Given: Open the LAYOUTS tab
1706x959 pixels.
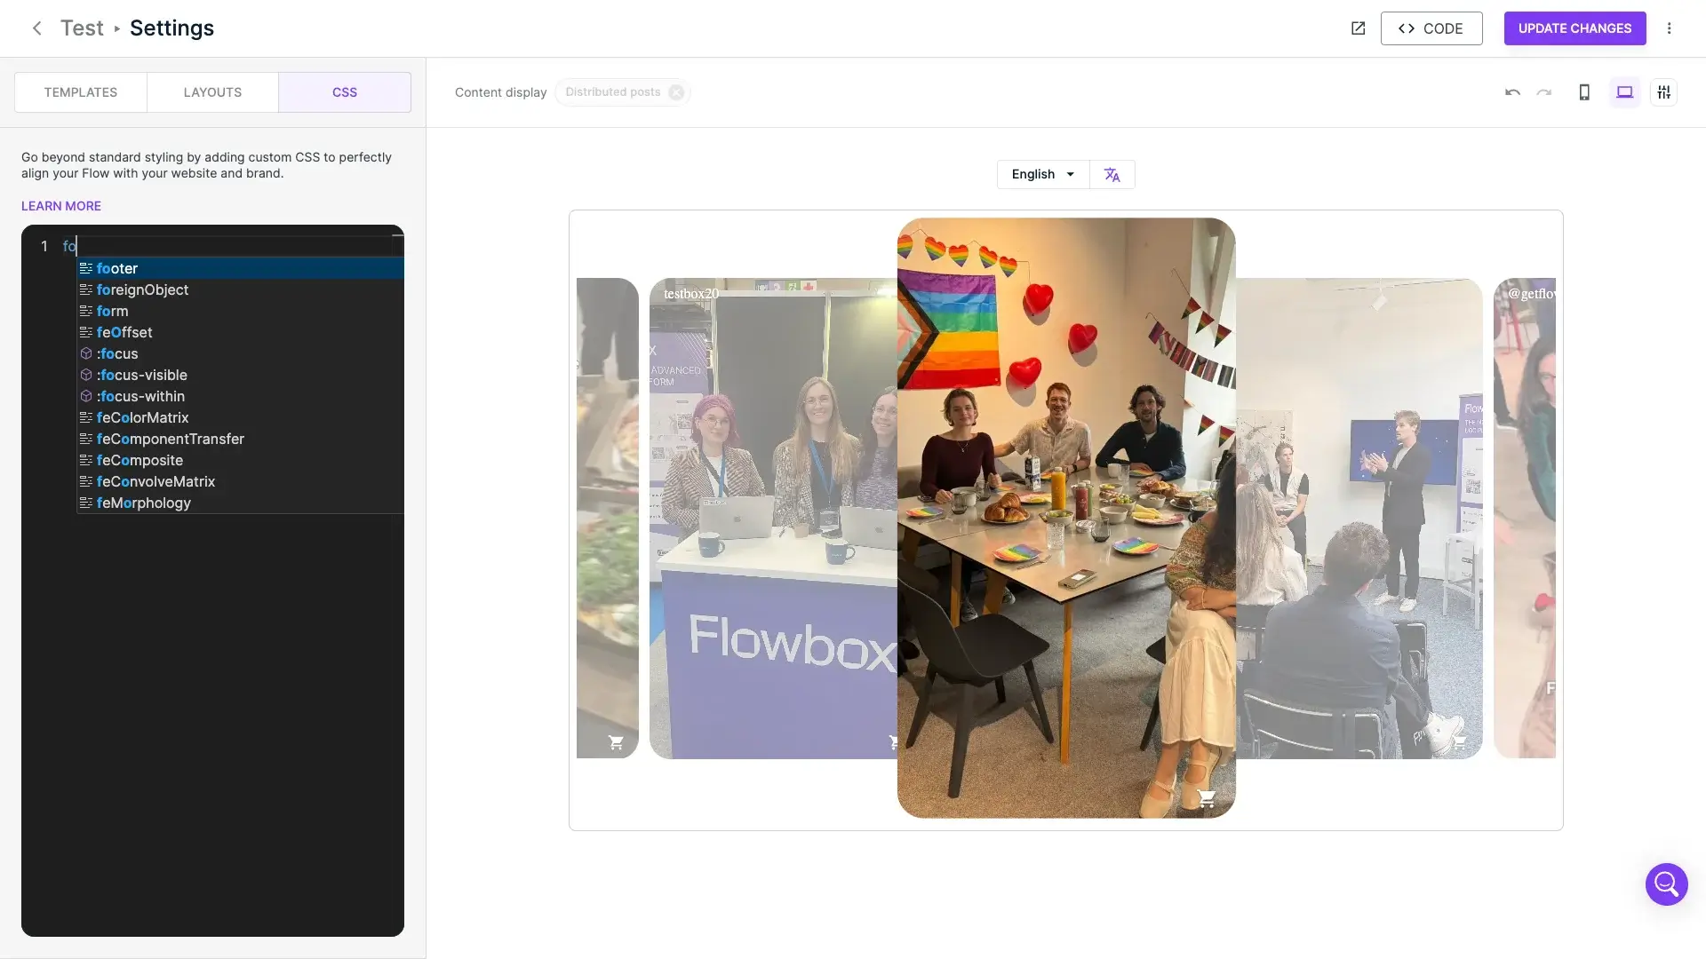Looking at the screenshot, I should click(212, 91).
